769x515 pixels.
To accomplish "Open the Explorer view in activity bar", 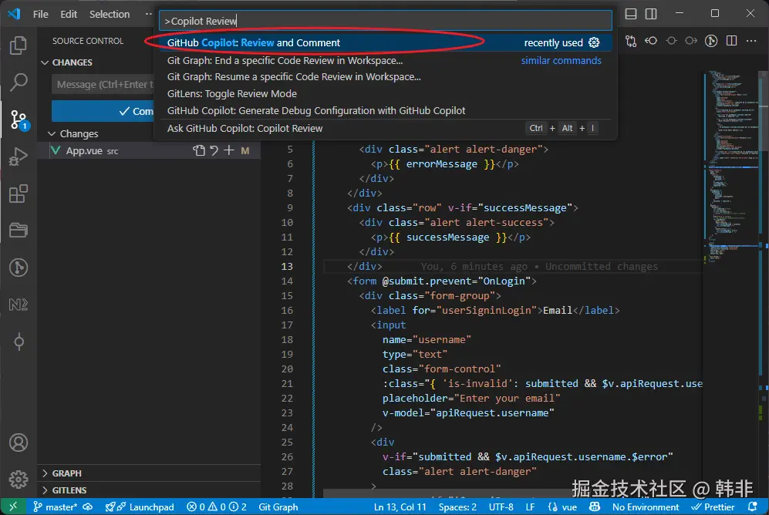I will (18, 45).
